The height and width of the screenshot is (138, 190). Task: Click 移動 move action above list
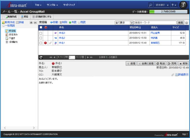pos(54,22)
